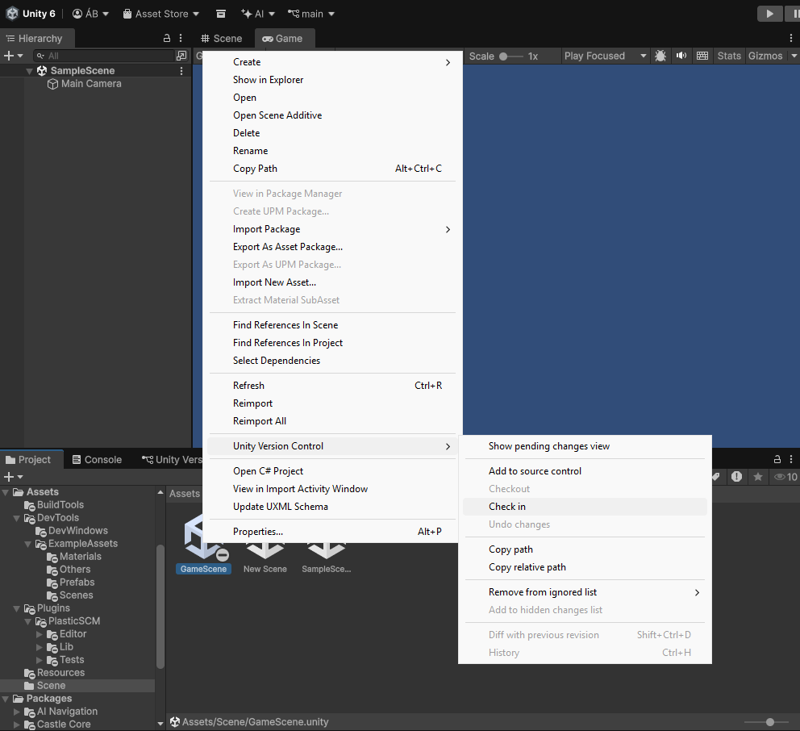Image resolution: width=800 pixels, height=731 pixels.
Task: Mute audio in the Game view toolbar
Action: tap(681, 56)
